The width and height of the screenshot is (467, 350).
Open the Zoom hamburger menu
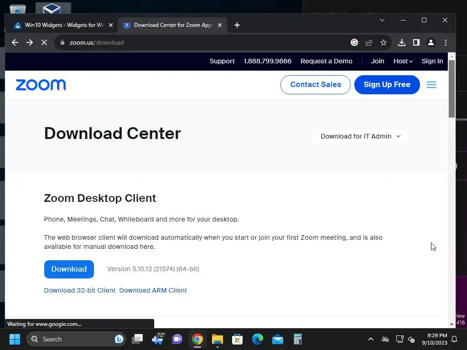point(431,85)
